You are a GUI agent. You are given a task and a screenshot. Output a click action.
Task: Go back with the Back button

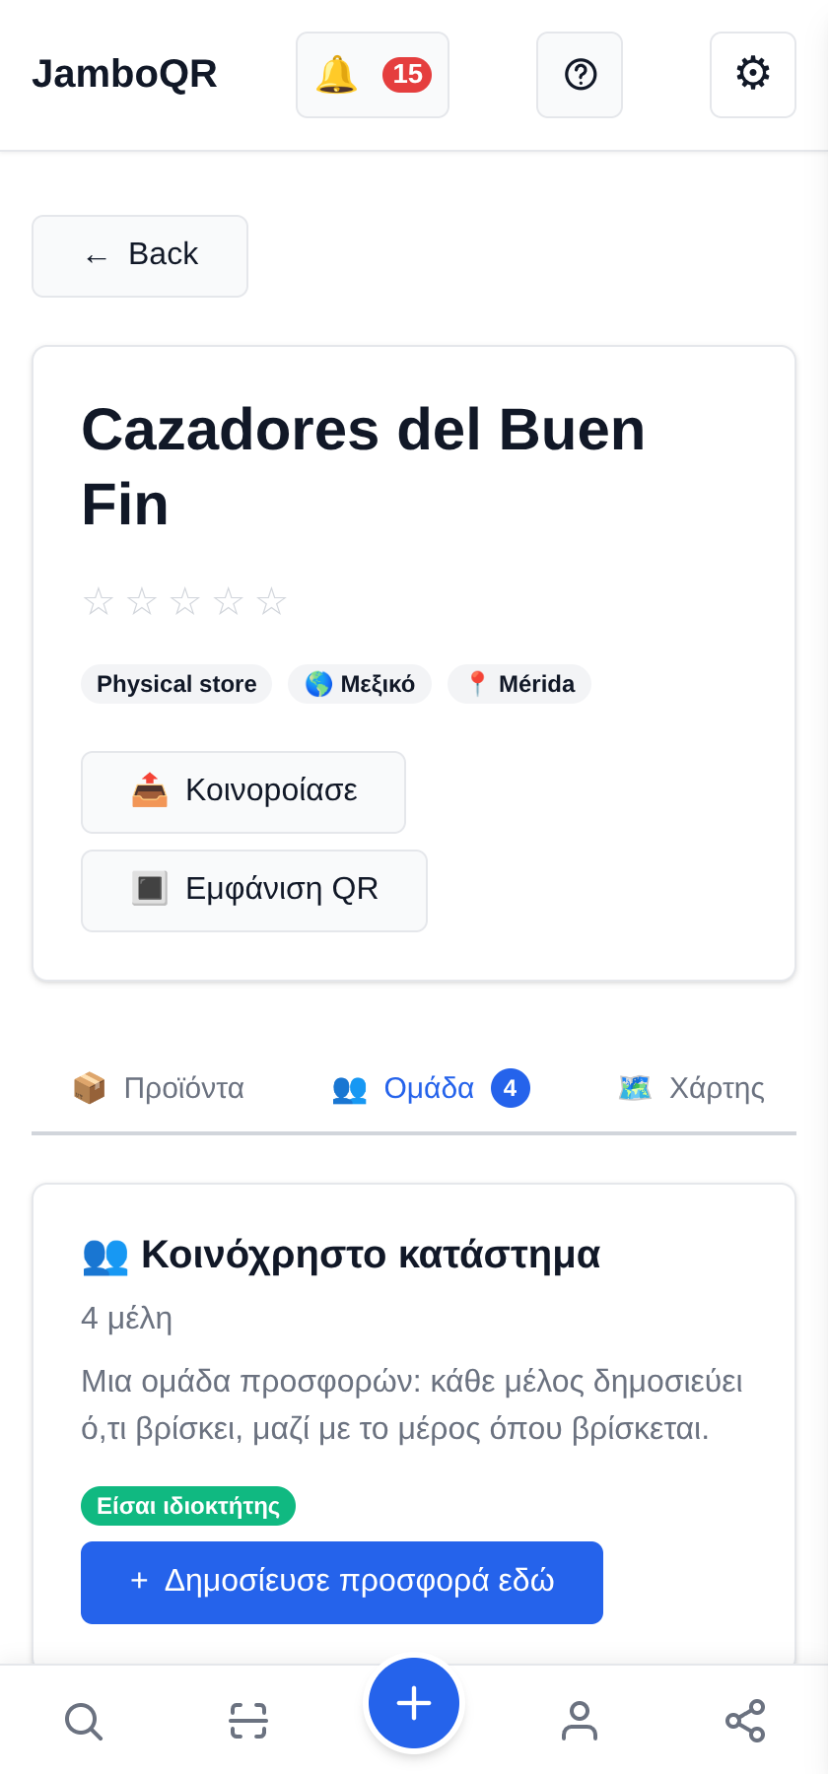(140, 256)
